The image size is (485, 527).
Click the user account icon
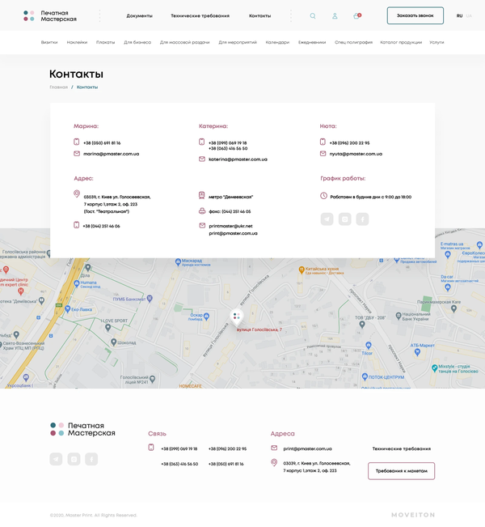pyautogui.click(x=335, y=15)
